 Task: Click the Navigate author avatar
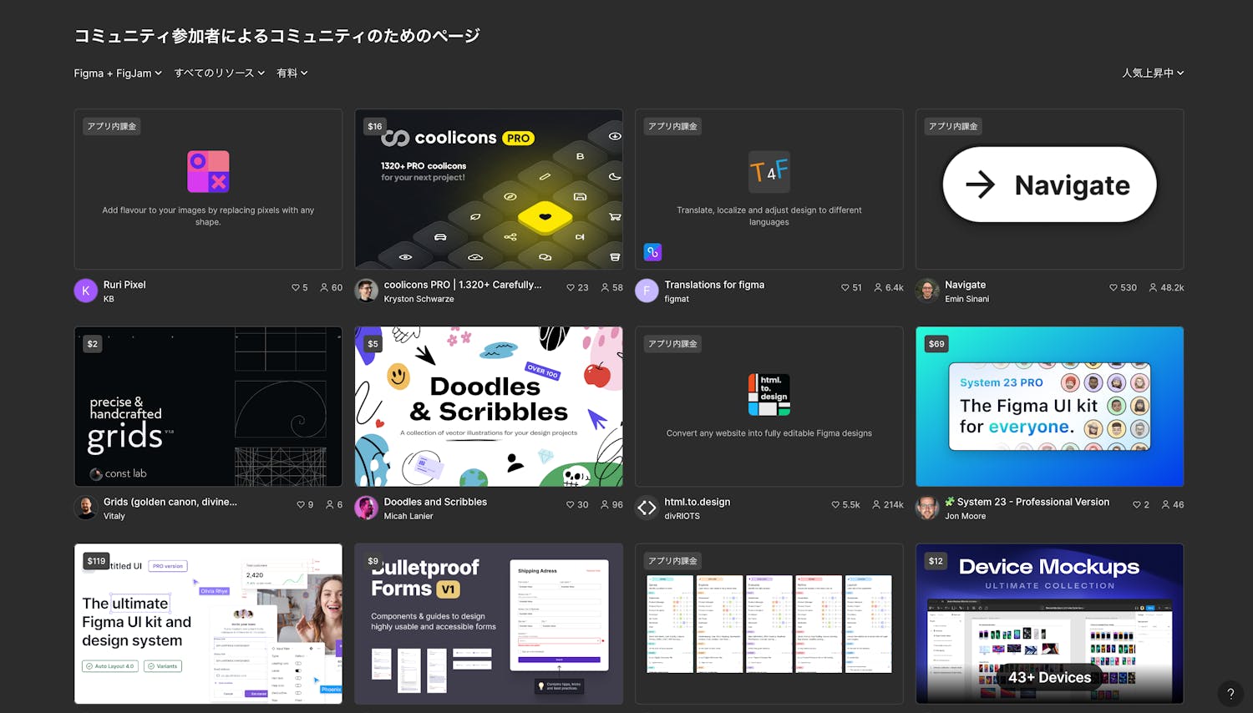click(x=927, y=291)
